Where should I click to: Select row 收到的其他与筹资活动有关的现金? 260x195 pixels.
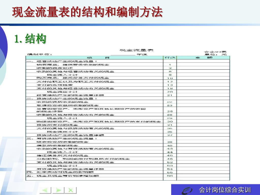click(x=128, y=149)
